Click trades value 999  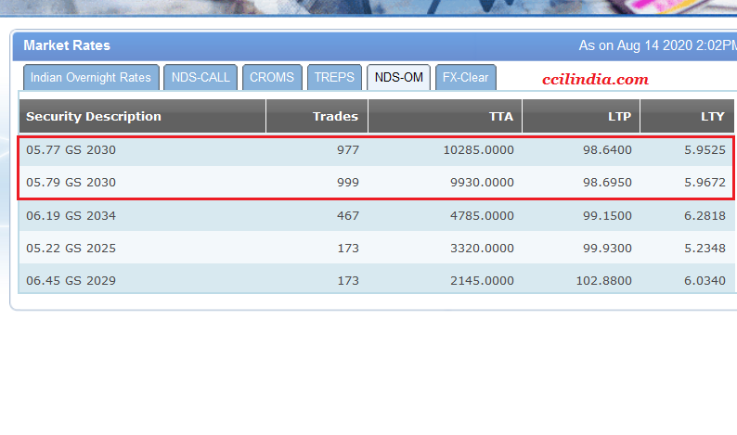pos(348,183)
